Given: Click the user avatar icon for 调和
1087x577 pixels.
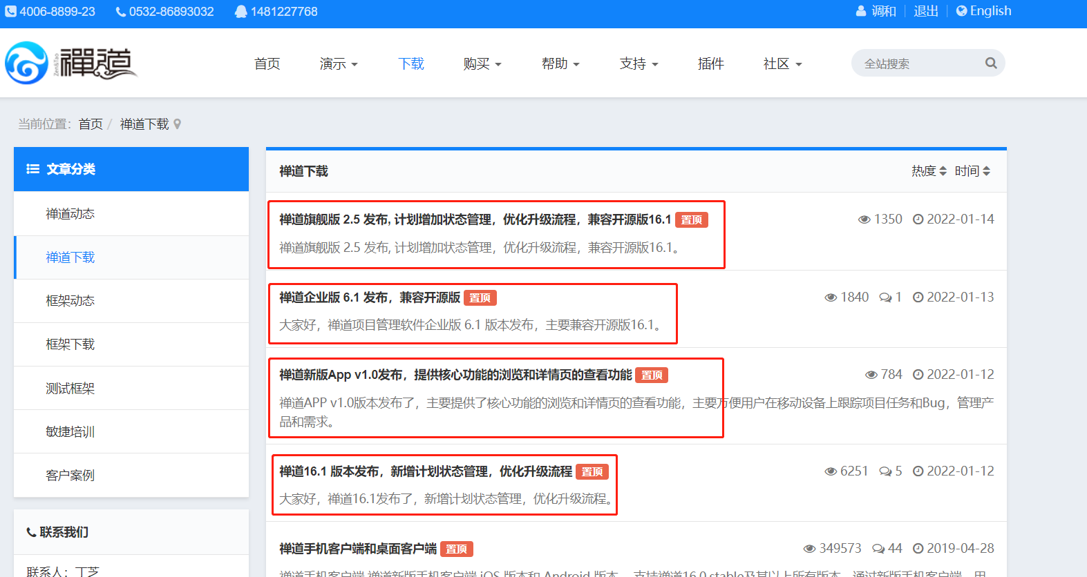Looking at the screenshot, I should click(x=861, y=11).
